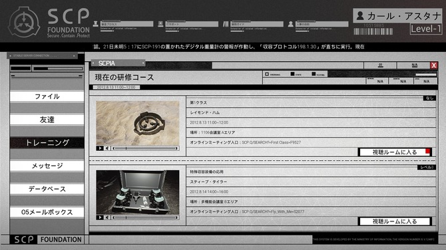The image size is (446, 250).
Task: Click user avatar icon beside カール・アスタナ
Action: tap(360, 16)
